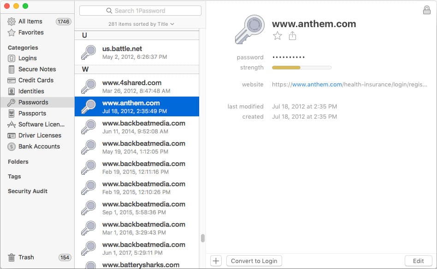Click the Trash icon in sidebar
Screen dimensions: 437x269
pos(12,258)
